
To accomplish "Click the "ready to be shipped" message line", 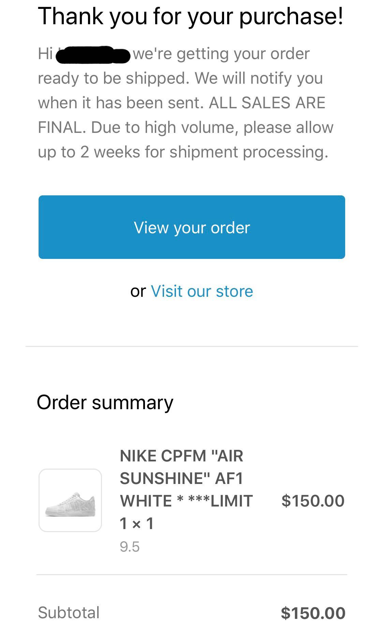I will pyautogui.click(x=113, y=78).
